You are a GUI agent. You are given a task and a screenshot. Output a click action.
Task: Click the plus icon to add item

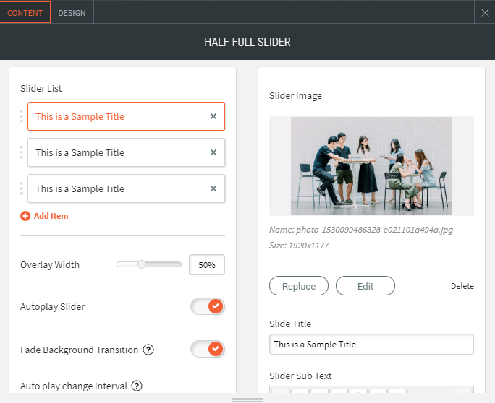[25, 216]
